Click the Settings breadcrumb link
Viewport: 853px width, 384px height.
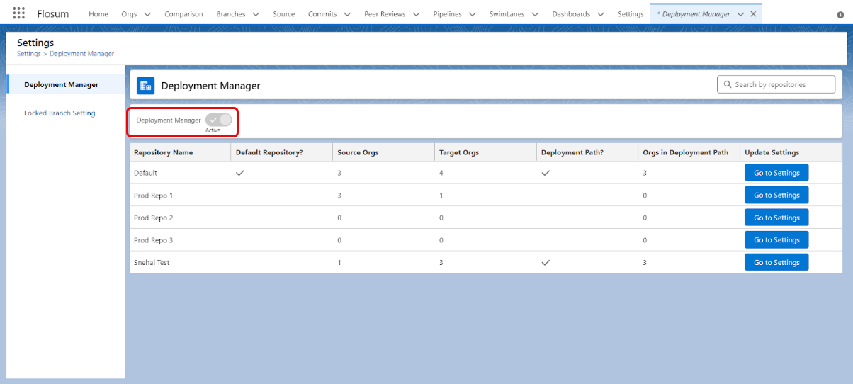[29, 54]
